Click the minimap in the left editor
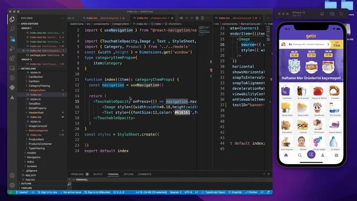The width and height of the screenshot is (357, 201). pos(204,31)
